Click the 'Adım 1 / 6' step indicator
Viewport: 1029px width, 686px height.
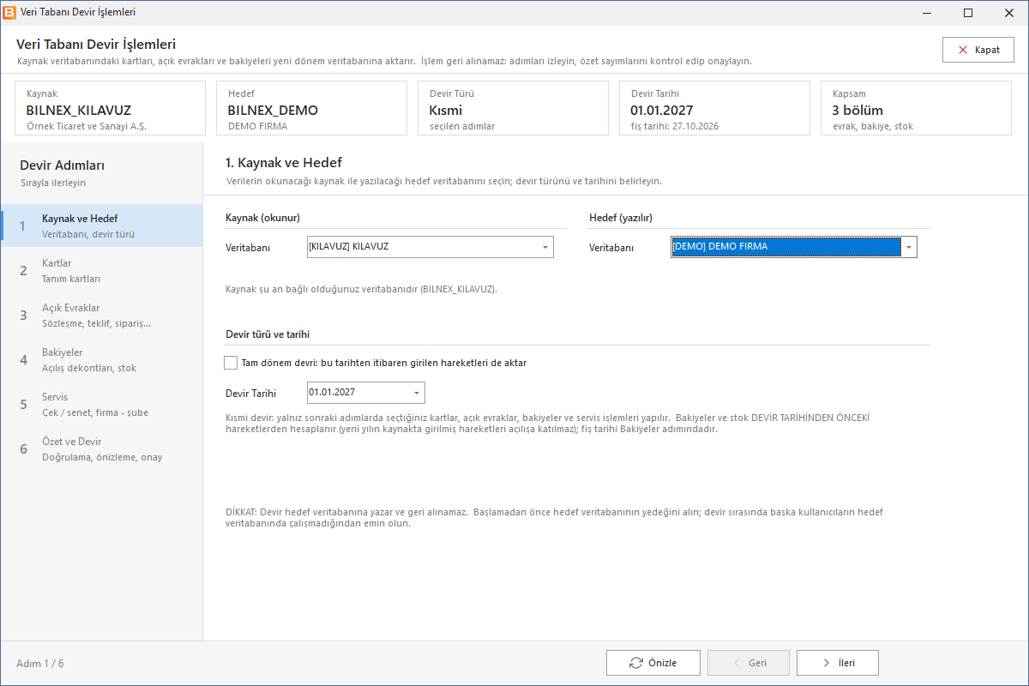click(40, 664)
